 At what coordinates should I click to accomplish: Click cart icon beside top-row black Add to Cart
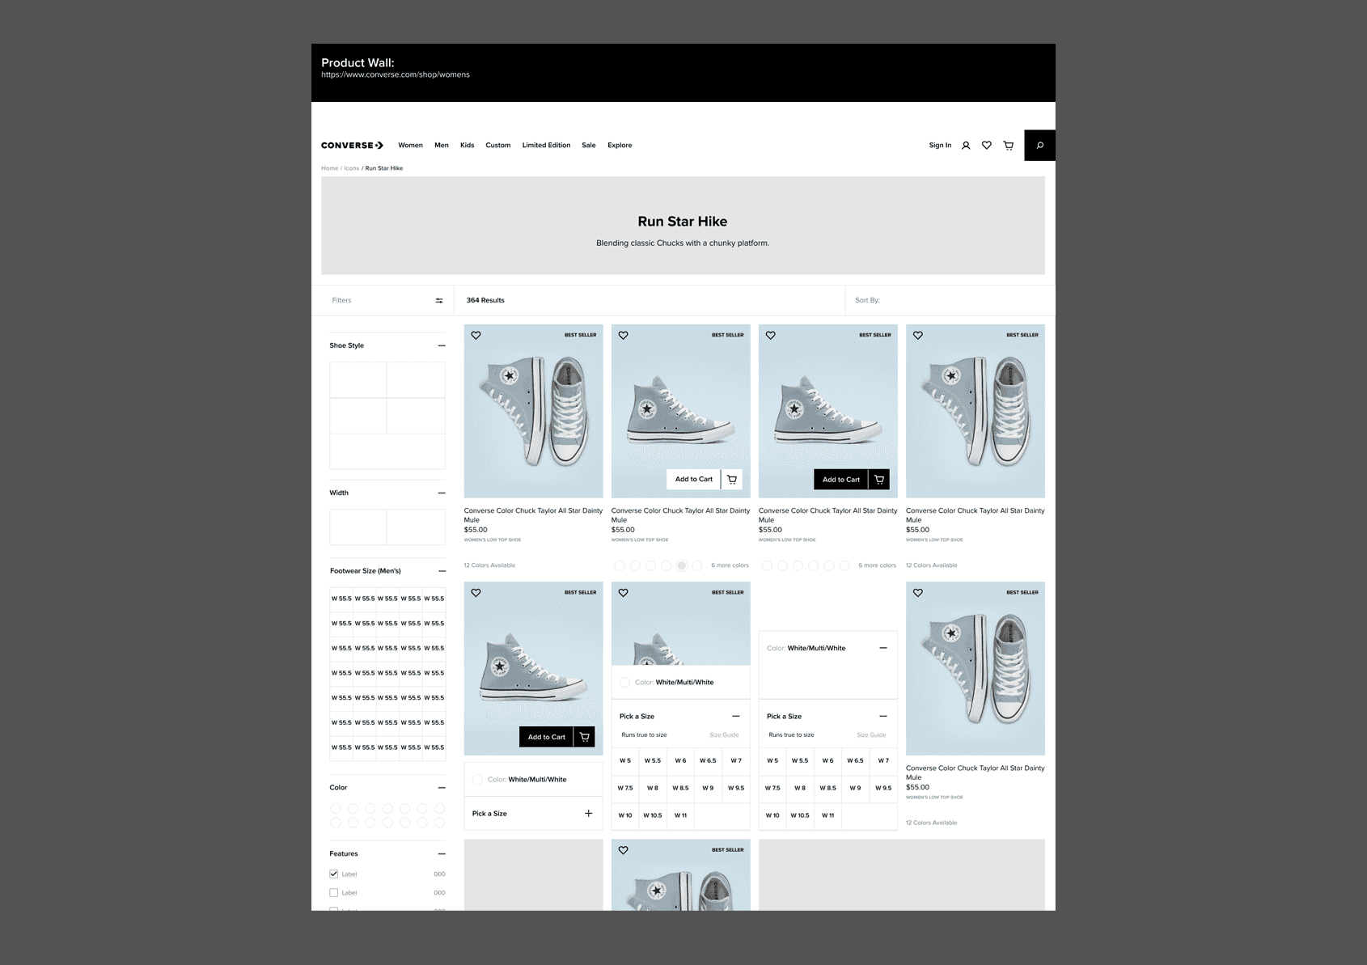(878, 480)
